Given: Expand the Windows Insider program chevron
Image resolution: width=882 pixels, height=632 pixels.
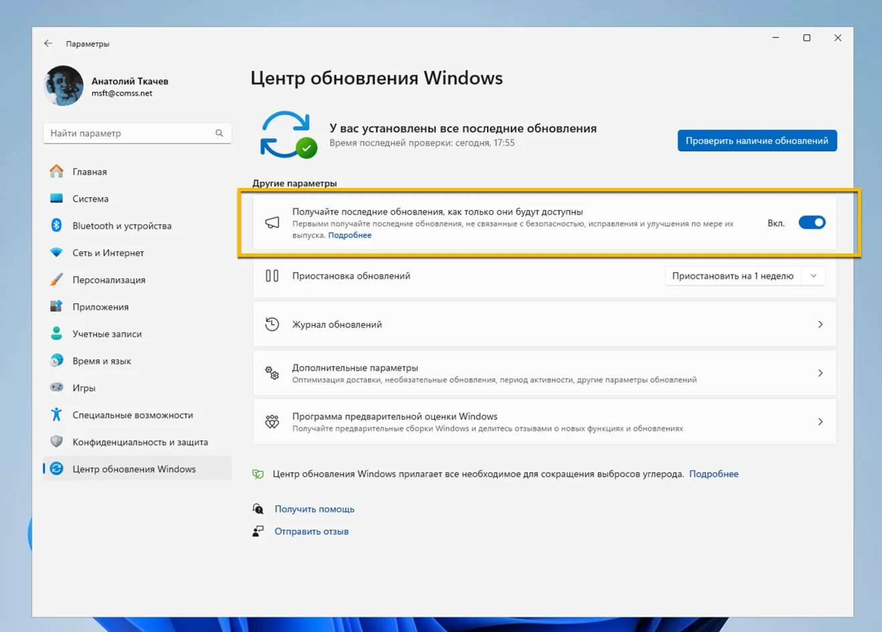Looking at the screenshot, I should (820, 422).
